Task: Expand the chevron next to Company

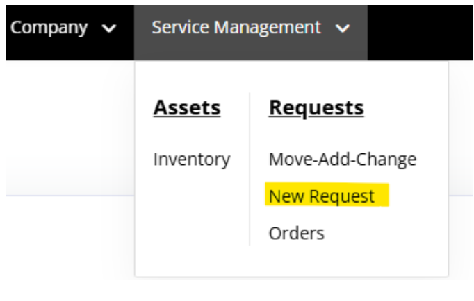Action: (x=109, y=28)
